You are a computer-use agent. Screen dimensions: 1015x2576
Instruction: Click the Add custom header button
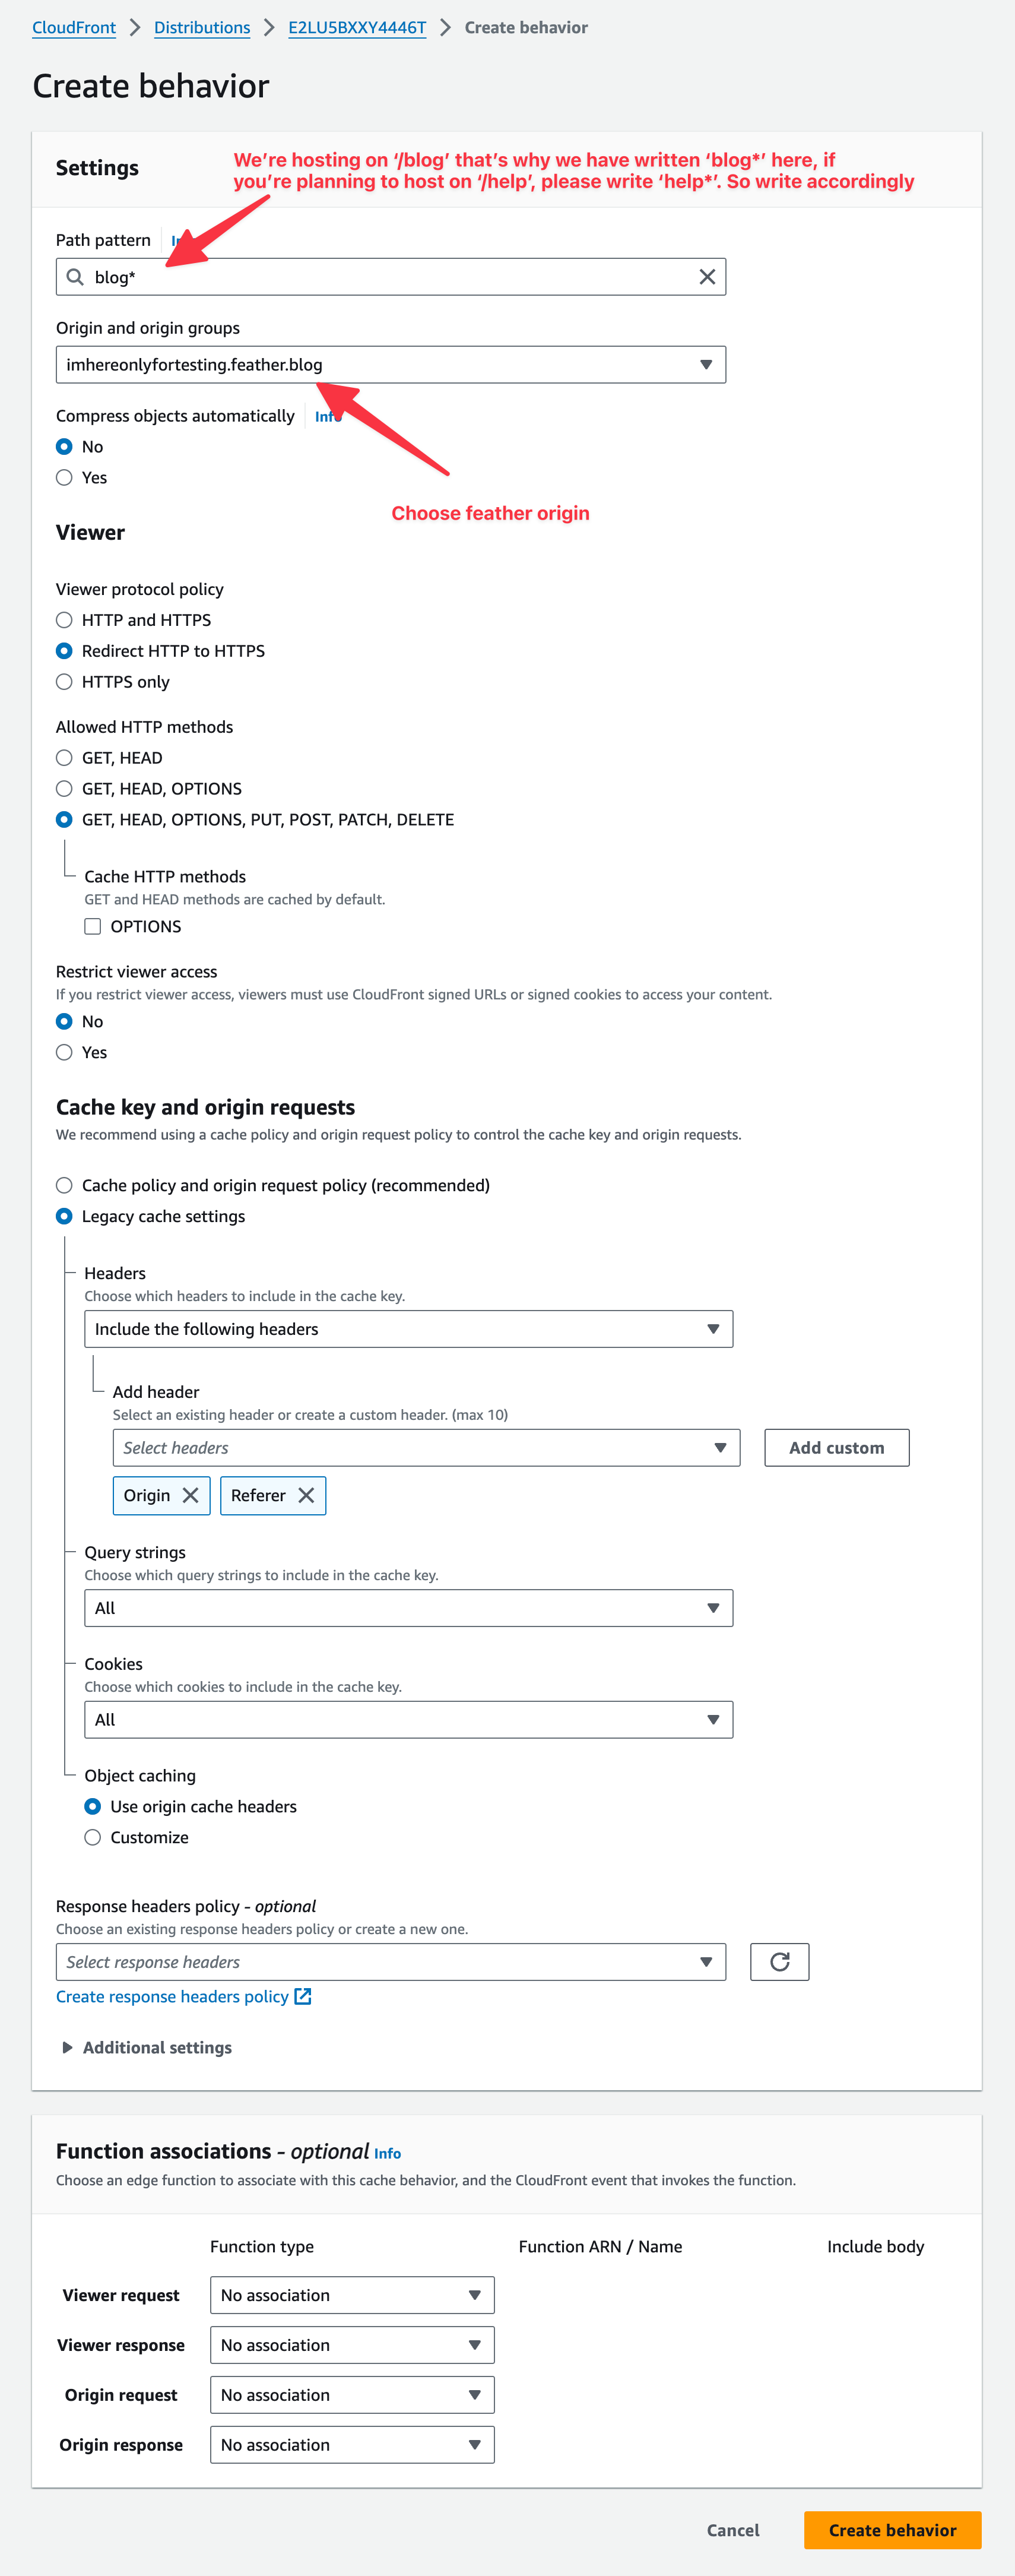[x=836, y=1447]
